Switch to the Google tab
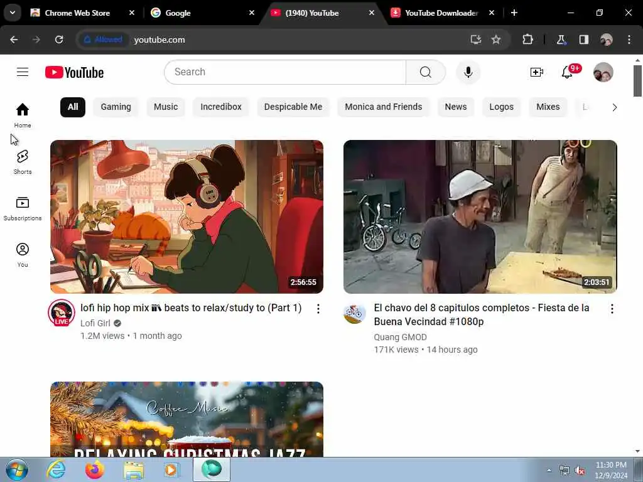The width and height of the screenshot is (643, 482). click(178, 13)
